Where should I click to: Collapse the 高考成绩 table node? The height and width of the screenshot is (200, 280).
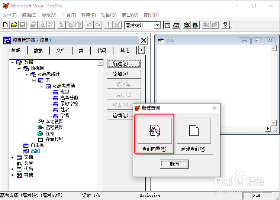pos(41,86)
